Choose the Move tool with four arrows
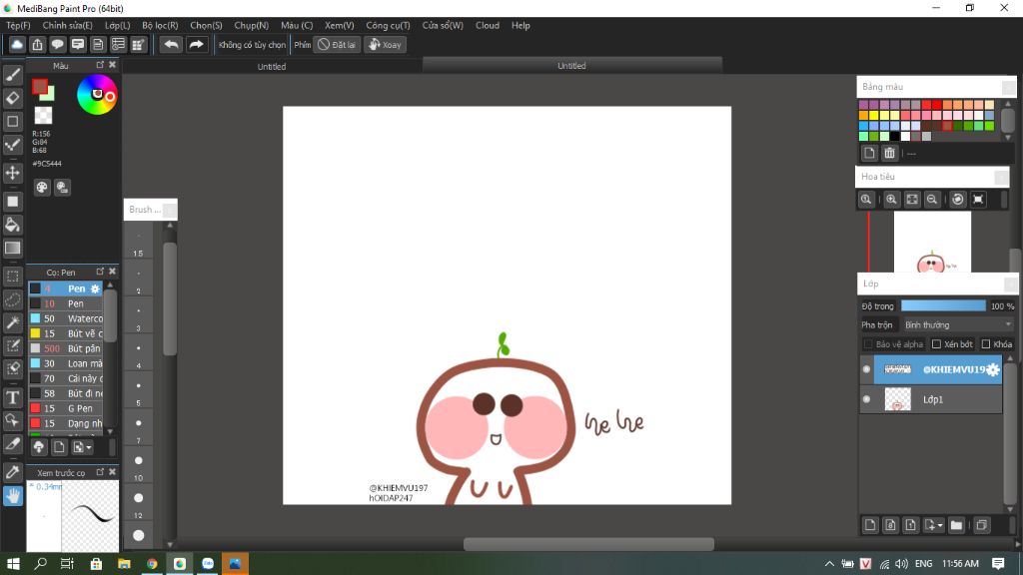This screenshot has width=1023, height=575. click(12, 173)
